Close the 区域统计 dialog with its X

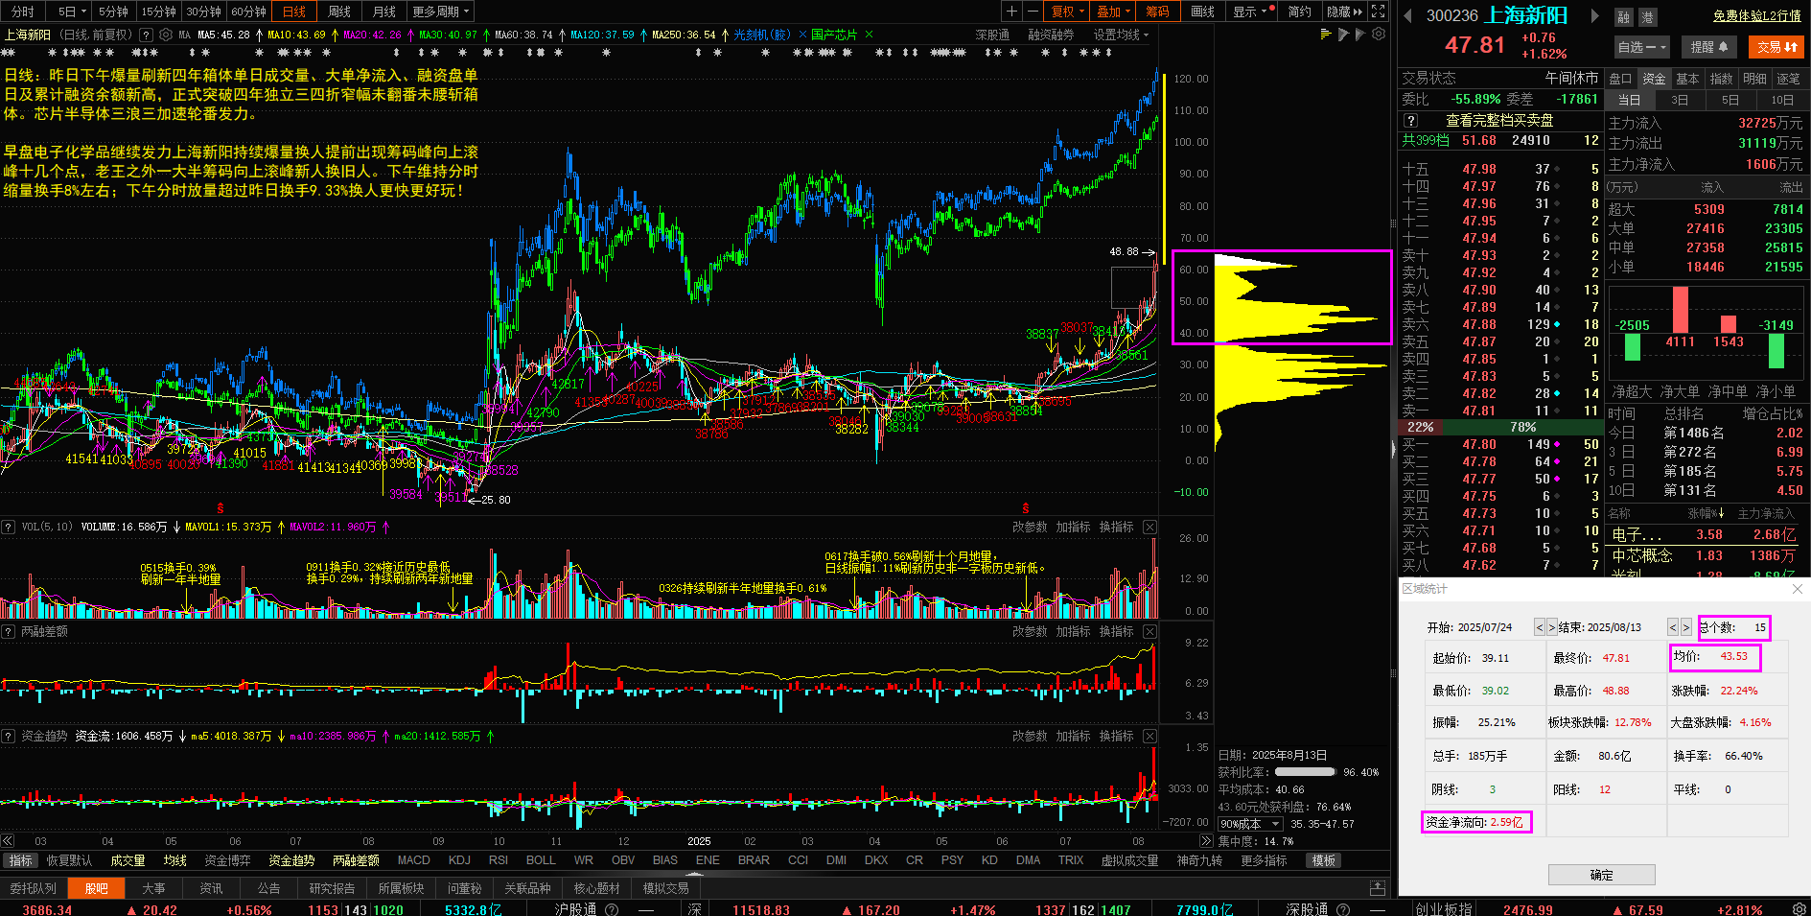(1798, 589)
